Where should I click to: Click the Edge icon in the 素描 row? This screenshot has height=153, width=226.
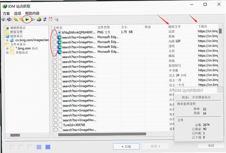60,37
